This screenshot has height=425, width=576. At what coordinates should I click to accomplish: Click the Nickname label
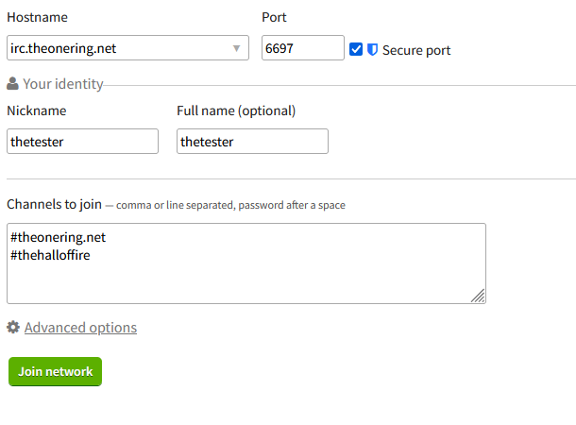(37, 110)
